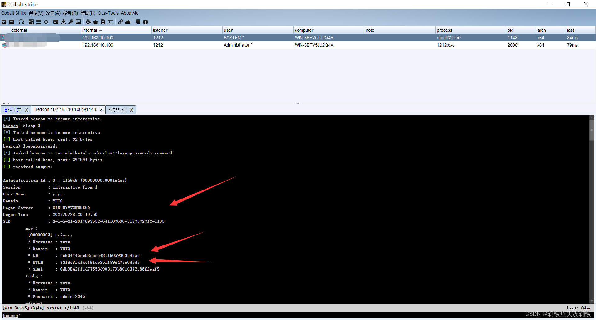Switch to the 事件日志 tab
Screen dimensions: 596x320
[x=12, y=110]
